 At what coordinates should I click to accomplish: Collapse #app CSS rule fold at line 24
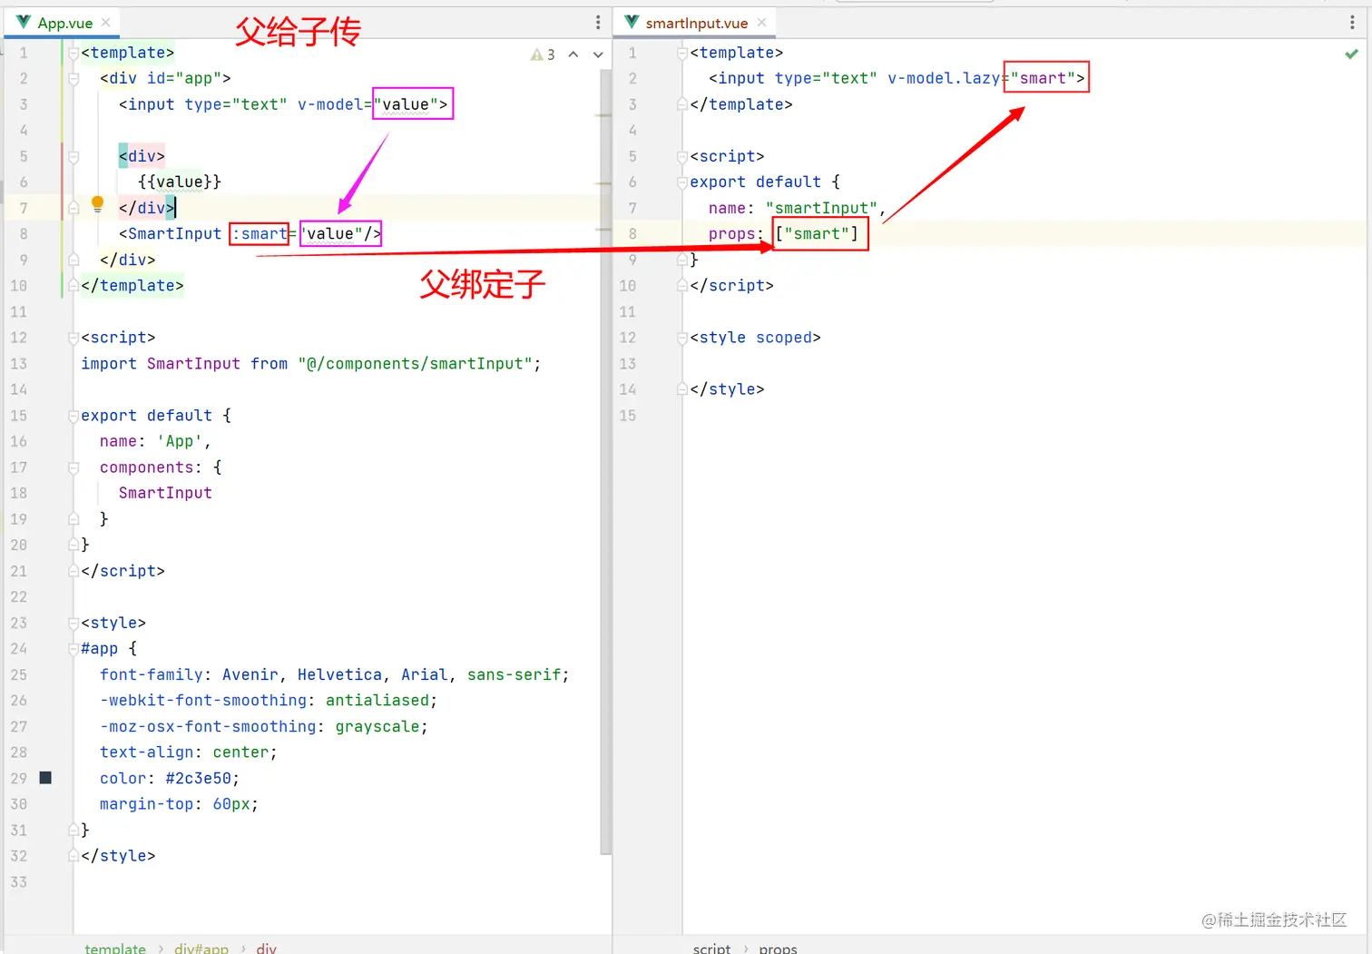73,649
